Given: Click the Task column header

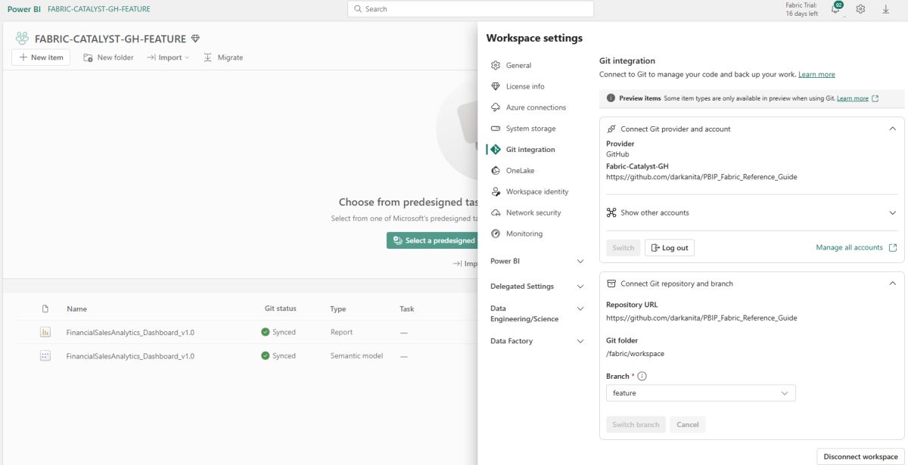Looking at the screenshot, I should (406, 308).
